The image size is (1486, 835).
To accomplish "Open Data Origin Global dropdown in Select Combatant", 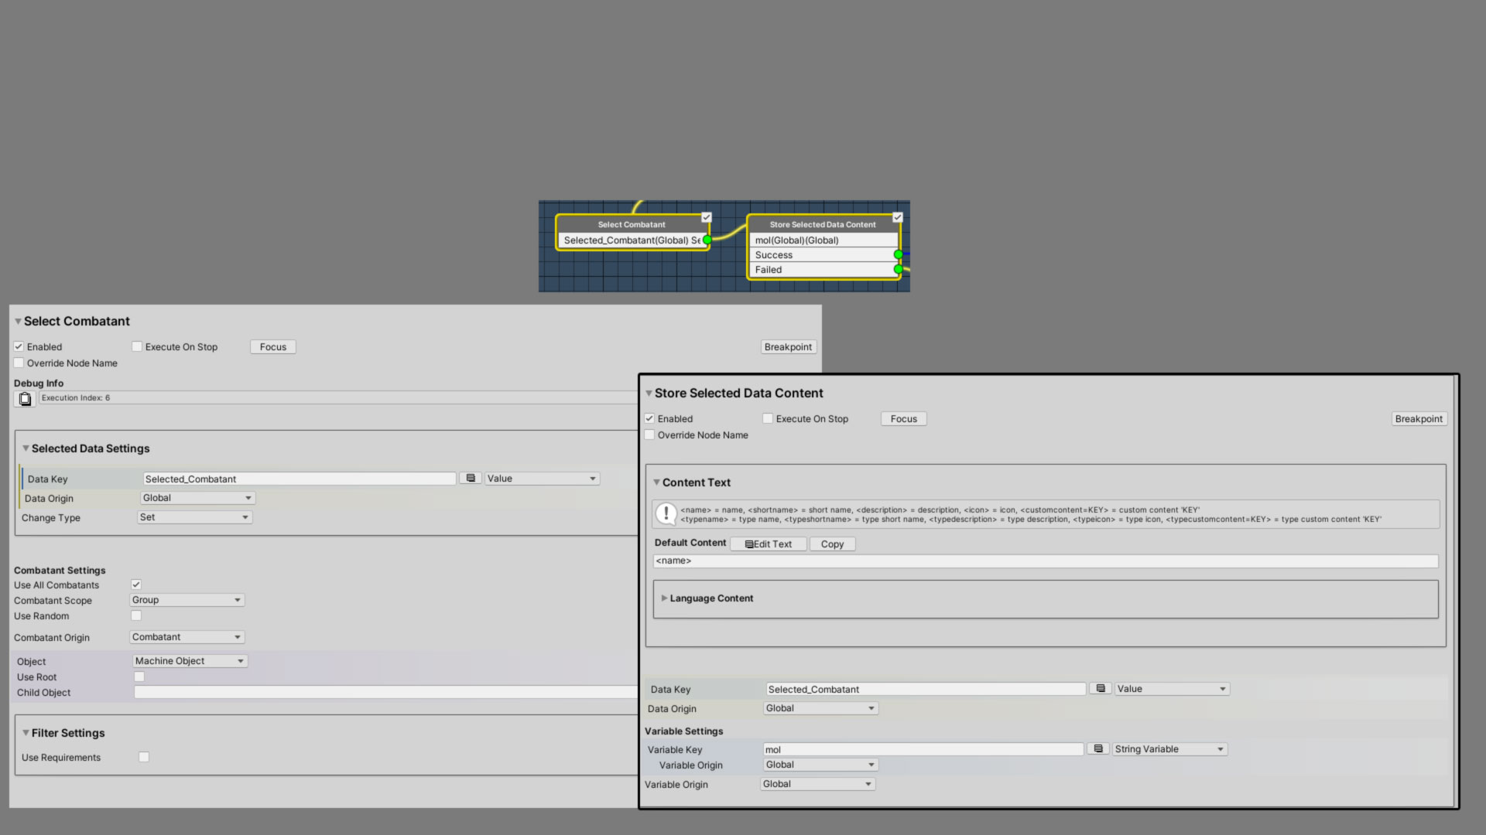I will (x=198, y=498).
